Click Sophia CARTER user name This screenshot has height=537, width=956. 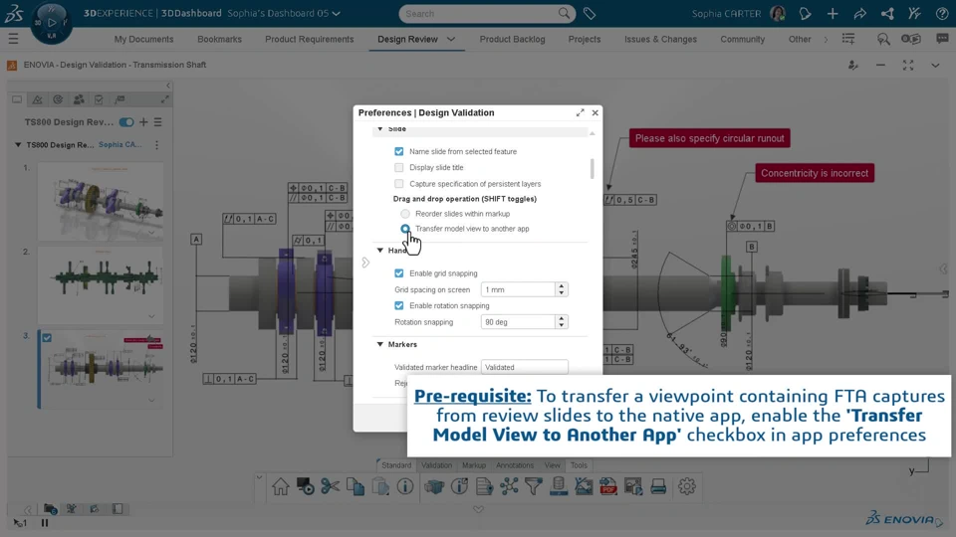726,13
